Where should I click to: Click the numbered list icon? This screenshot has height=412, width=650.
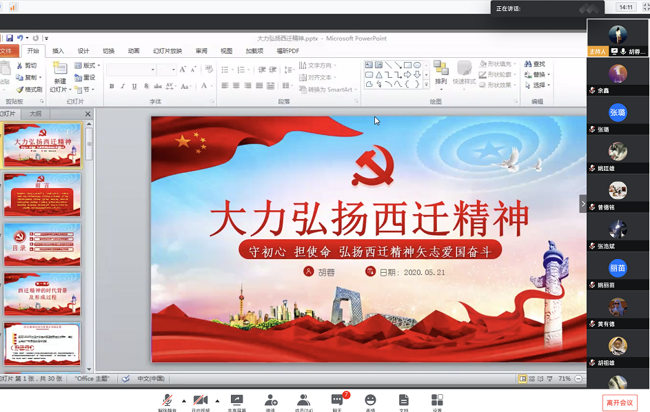243,70
